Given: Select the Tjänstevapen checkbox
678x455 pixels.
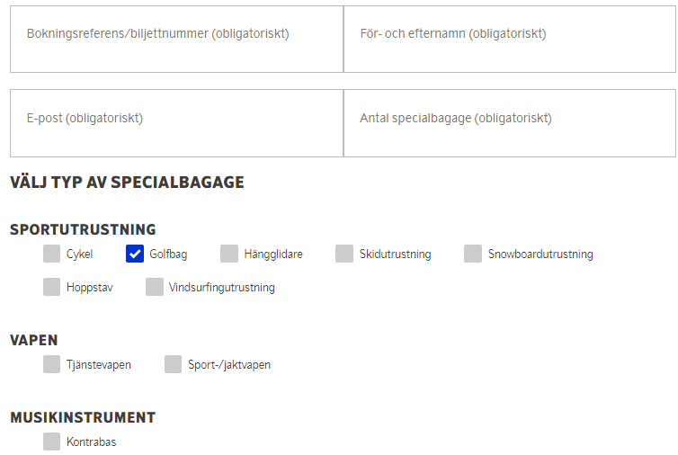Looking at the screenshot, I should pyautogui.click(x=52, y=364).
